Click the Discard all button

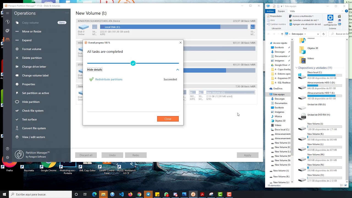(86, 155)
